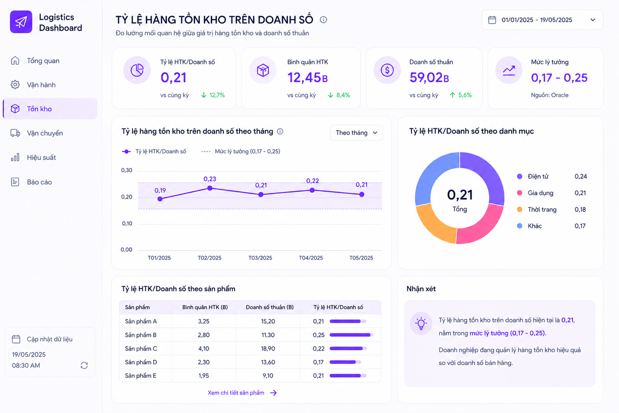Click the 12,45B average inventory value
This screenshot has width=619, height=413.
coord(308,77)
